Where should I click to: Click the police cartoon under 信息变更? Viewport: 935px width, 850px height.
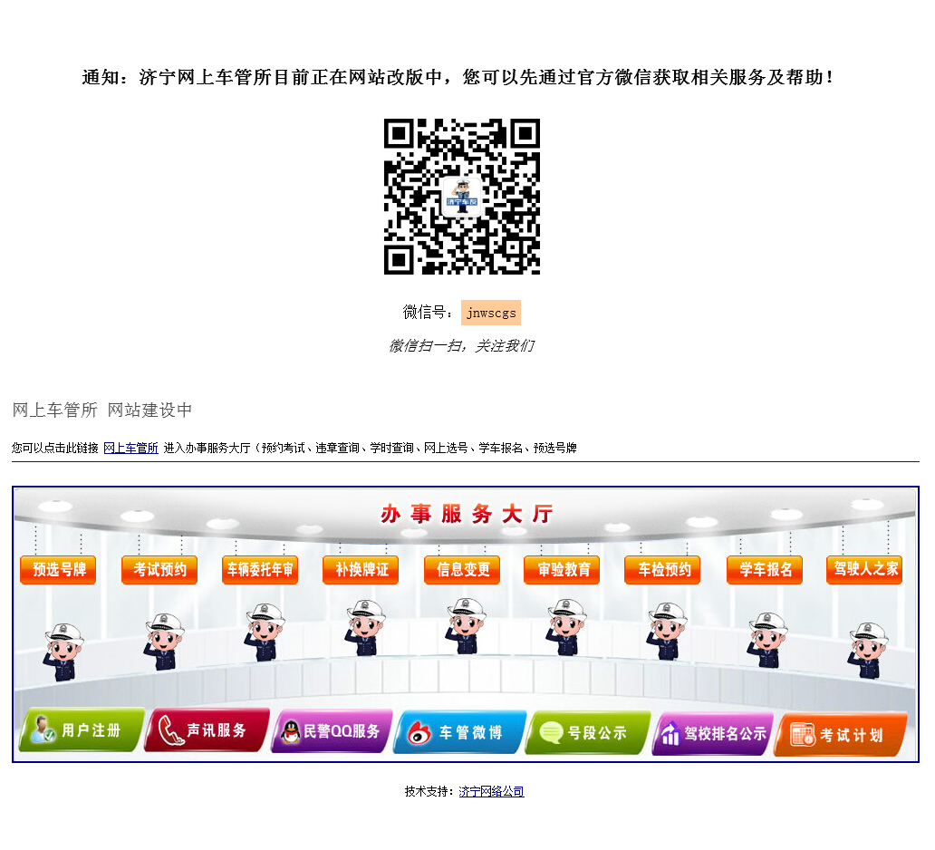coord(466,626)
